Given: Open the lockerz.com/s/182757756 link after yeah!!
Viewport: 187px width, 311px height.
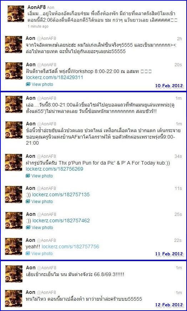Looking at the screenshot, I should (x=70, y=247).
